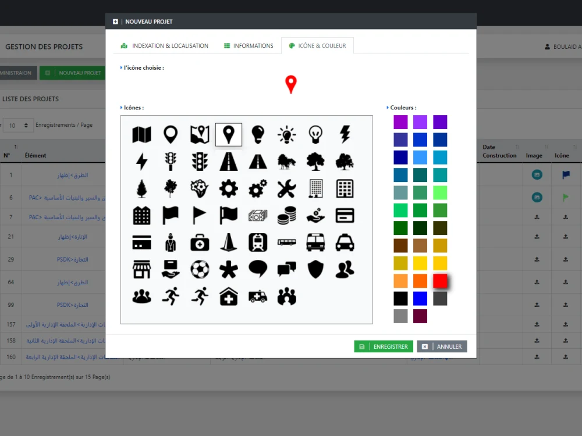This screenshot has height=436, width=582.
Task: Choose the shop storefront icon
Action: pos(142,270)
